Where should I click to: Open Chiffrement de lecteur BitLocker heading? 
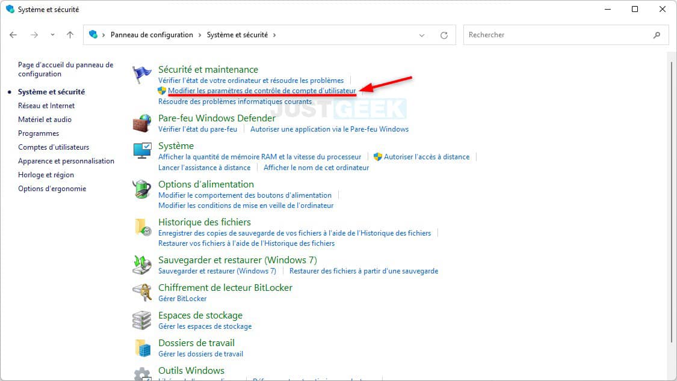click(226, 287)
